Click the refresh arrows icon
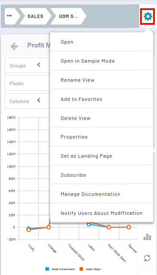 [x=147, y=258]
